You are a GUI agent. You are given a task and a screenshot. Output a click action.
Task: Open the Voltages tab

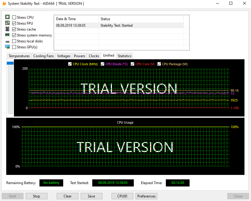tap(64, 56)
